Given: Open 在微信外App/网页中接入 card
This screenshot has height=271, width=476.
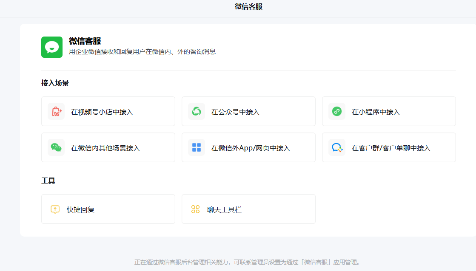Looking at the screenshot, I should 248,147.
